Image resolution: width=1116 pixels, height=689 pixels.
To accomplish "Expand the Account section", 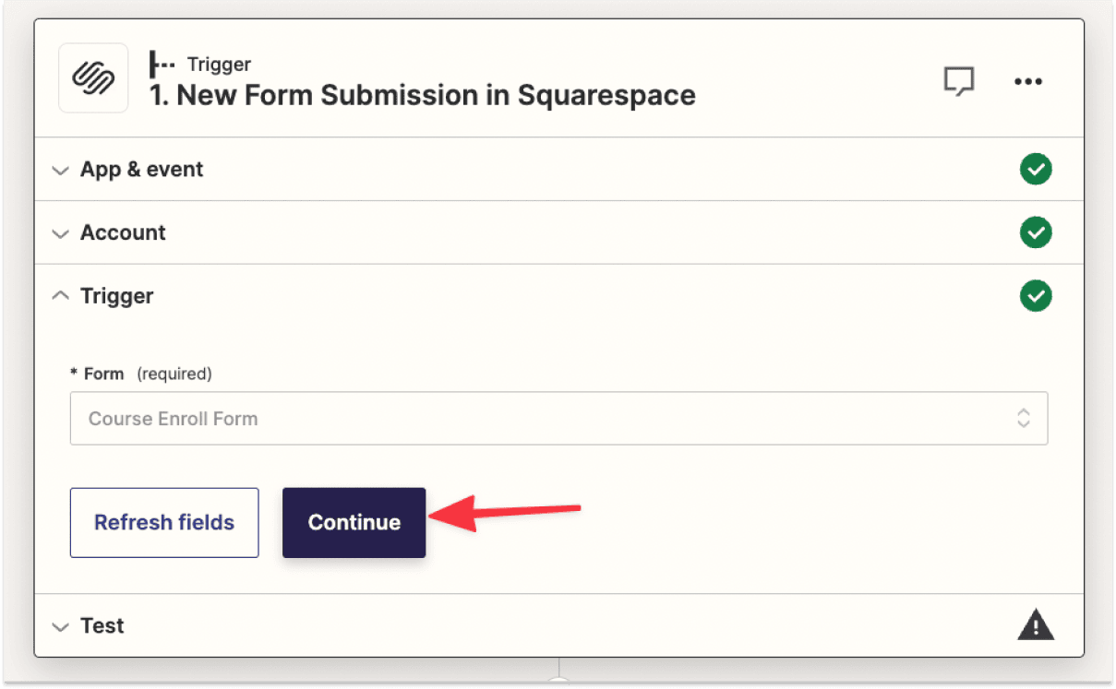I will tap(60, 232).
